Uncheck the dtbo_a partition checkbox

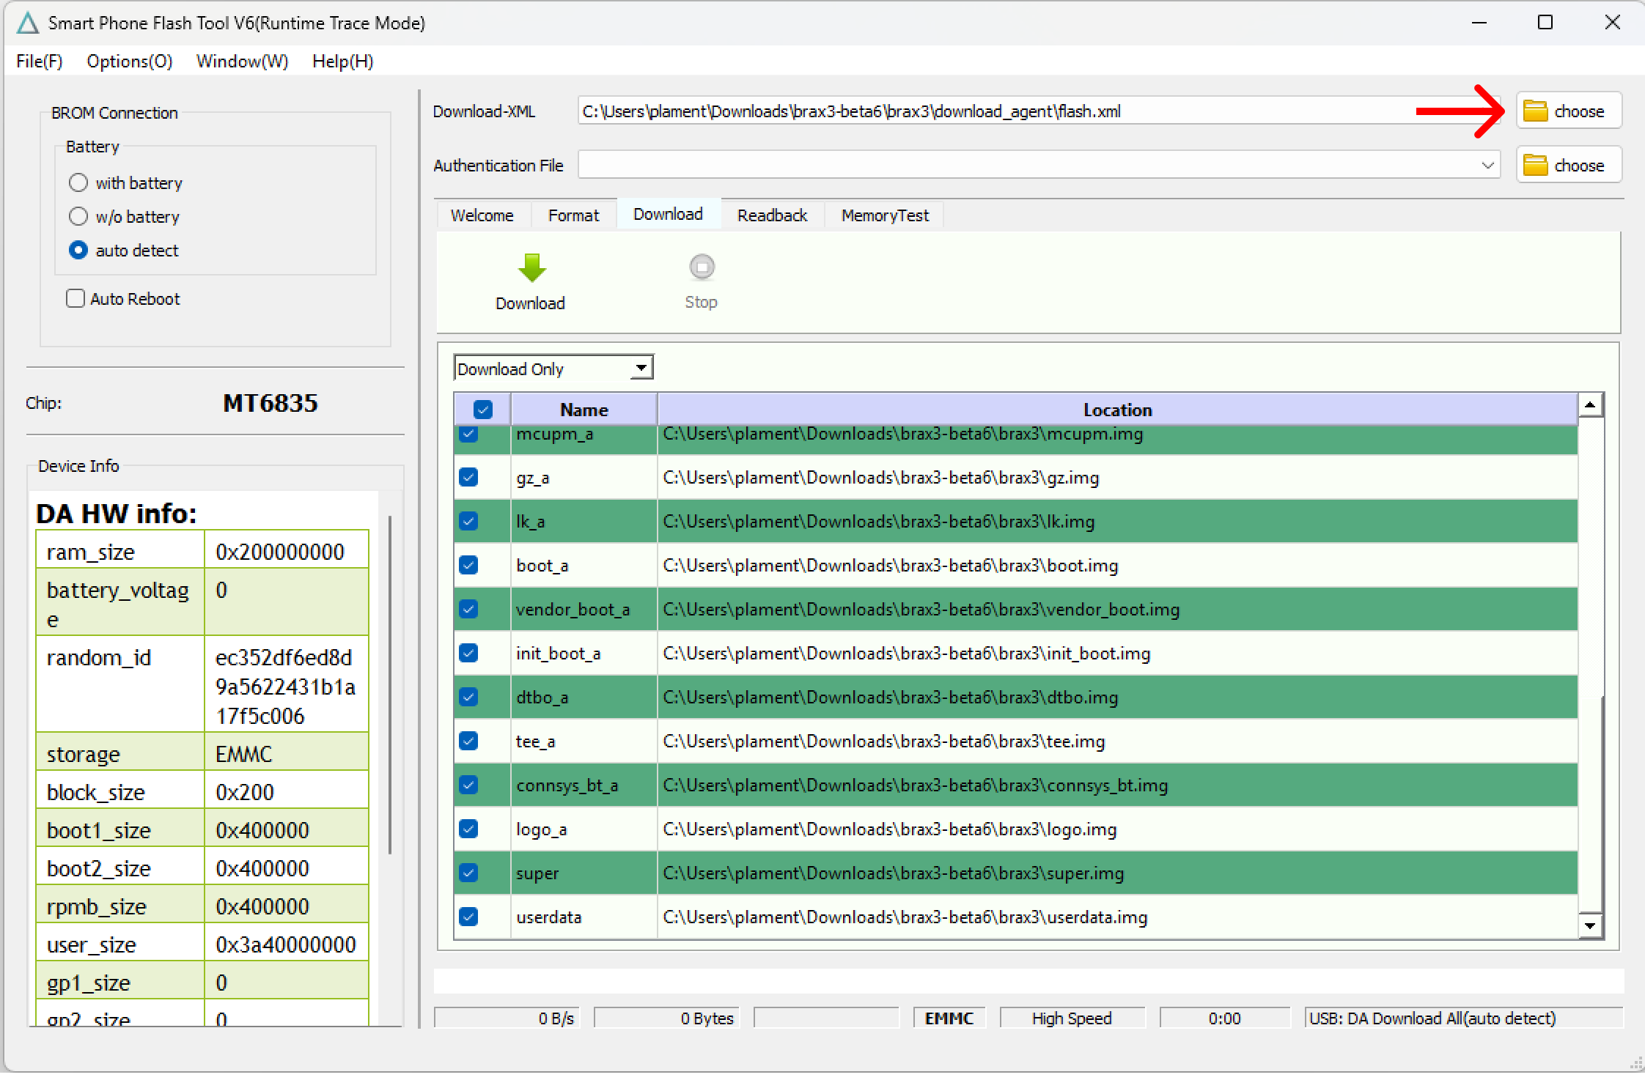pos(468,698)
